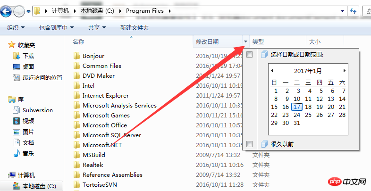Open 下载 folder icon in favorites

[x=17, y=56]
